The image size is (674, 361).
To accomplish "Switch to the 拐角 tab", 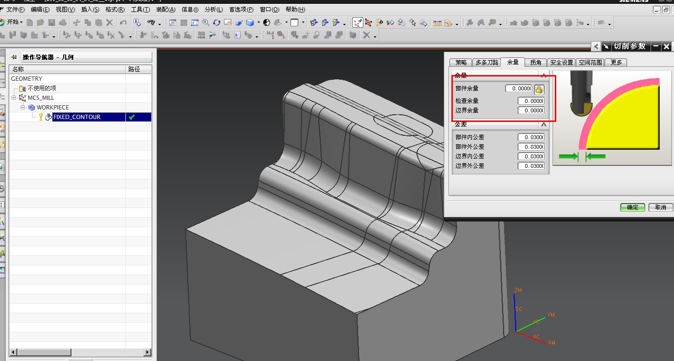I will [x=536, y=62].
